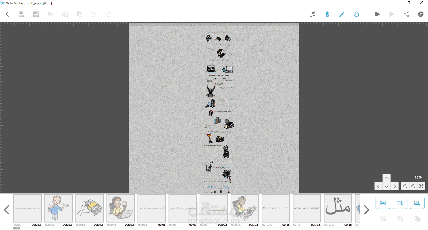Screen dimensions: 428x230
Task: Pan the canvas to the right
Action: pyautogui.click(x=395, y=186)
